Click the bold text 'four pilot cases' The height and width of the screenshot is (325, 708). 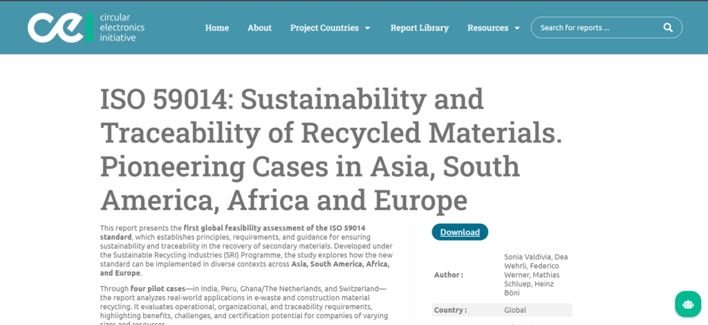tap(158, 288)
